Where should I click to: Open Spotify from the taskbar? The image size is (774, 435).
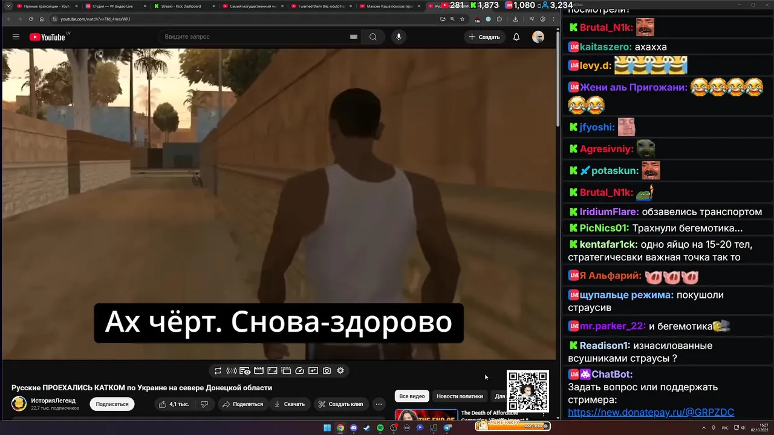[380, 428]
